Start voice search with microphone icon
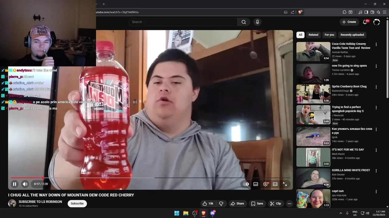 coord(257,22)
